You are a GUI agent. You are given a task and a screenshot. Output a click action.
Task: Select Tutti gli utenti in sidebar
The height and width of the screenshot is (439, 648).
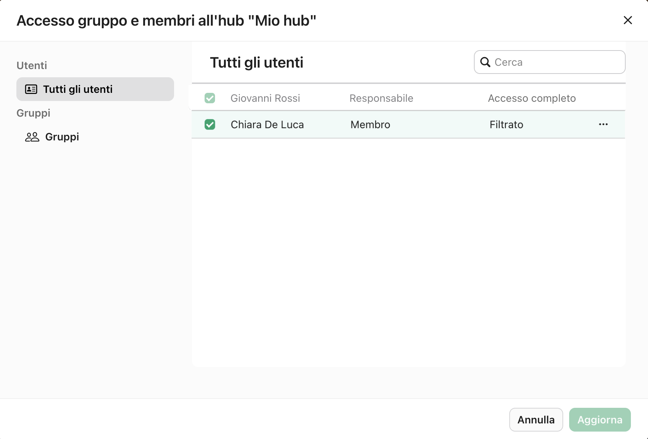coord(78,89)
